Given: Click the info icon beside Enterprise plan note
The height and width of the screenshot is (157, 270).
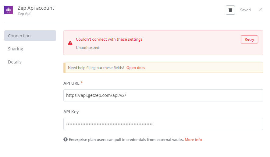Looking at the screenshot, I should coord(65,140).
